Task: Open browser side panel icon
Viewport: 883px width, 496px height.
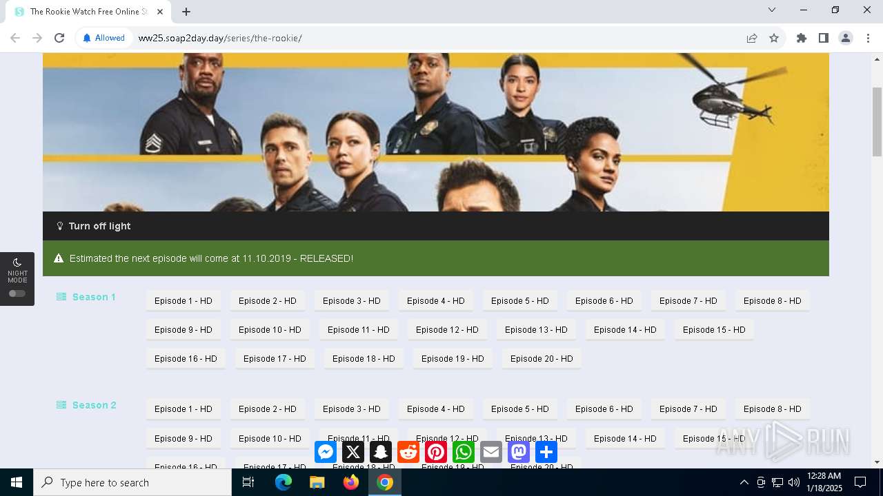Action: (x=824, y=38)
